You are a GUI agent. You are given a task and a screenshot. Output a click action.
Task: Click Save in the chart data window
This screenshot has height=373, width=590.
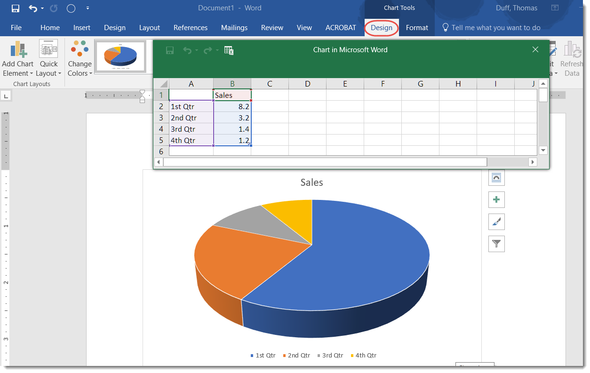point(169,50)
